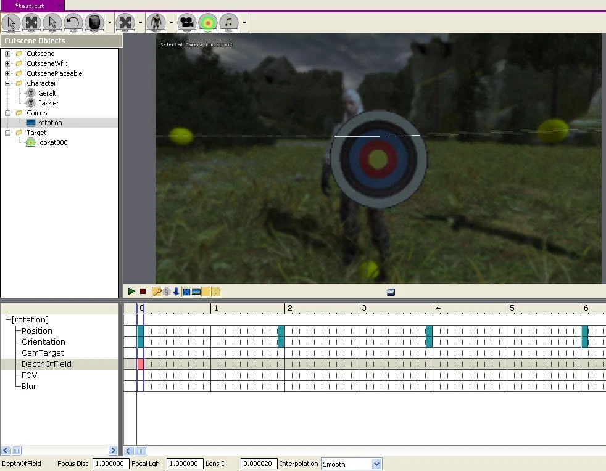
Task: Click the blue window icon below viewport
Action: tap(391, 292)
